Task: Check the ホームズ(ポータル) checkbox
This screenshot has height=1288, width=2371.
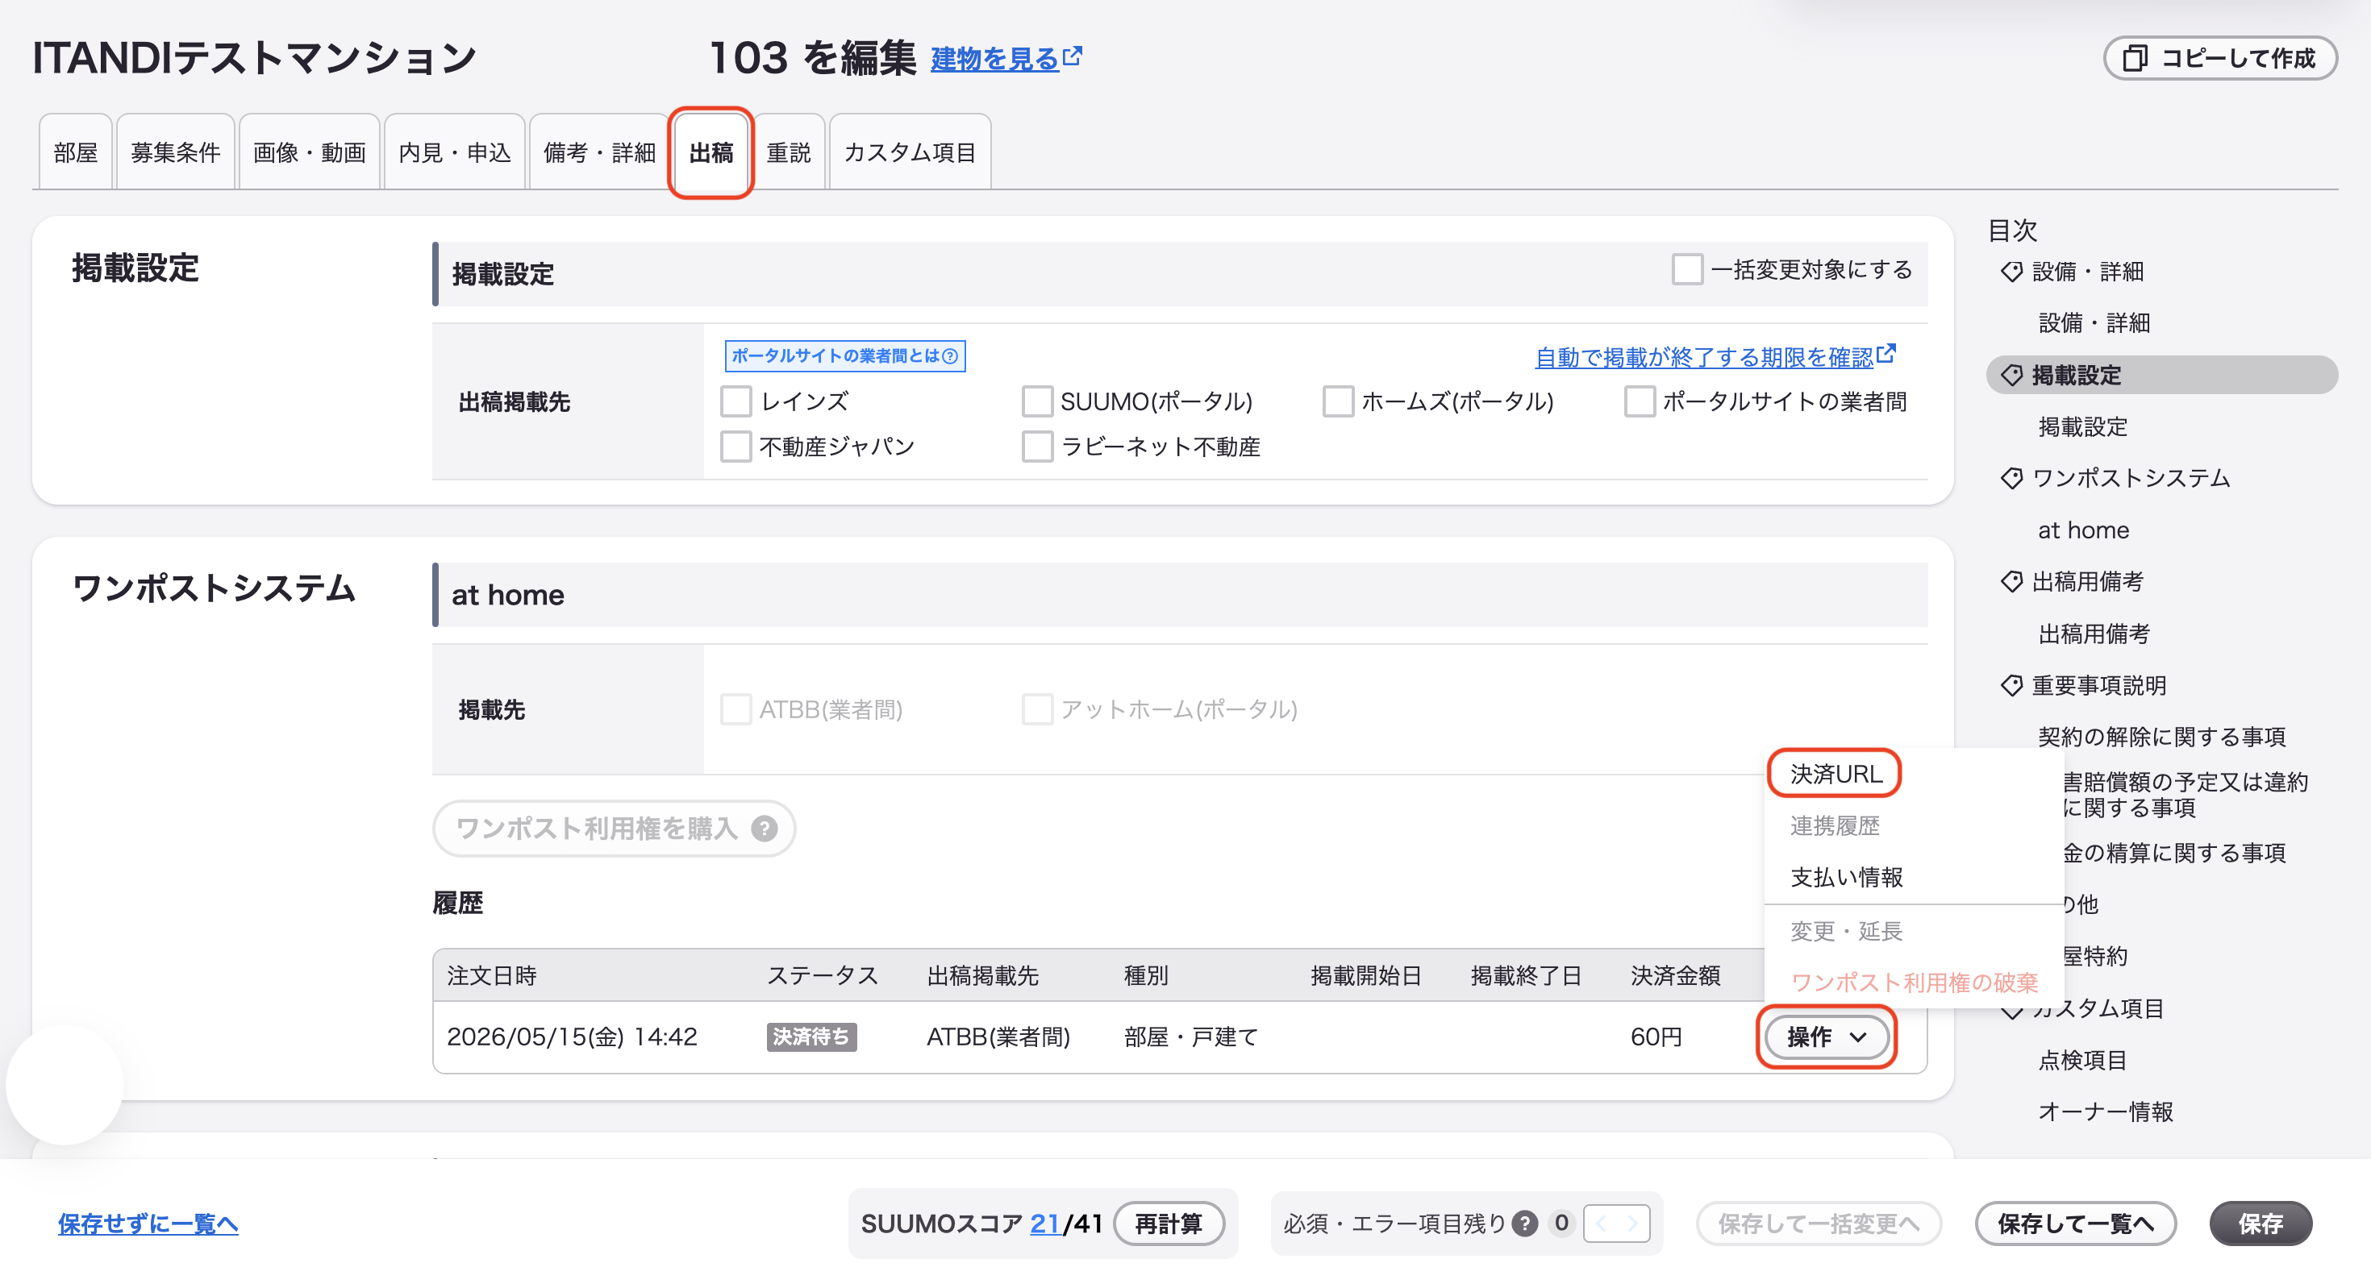Action: coord(1337,401)
